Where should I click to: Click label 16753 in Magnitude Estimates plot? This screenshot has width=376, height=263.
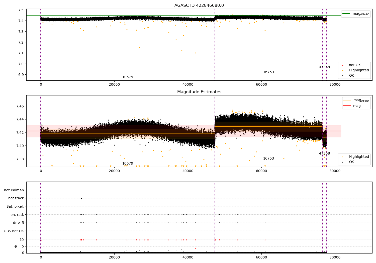[x=268, y=159]
